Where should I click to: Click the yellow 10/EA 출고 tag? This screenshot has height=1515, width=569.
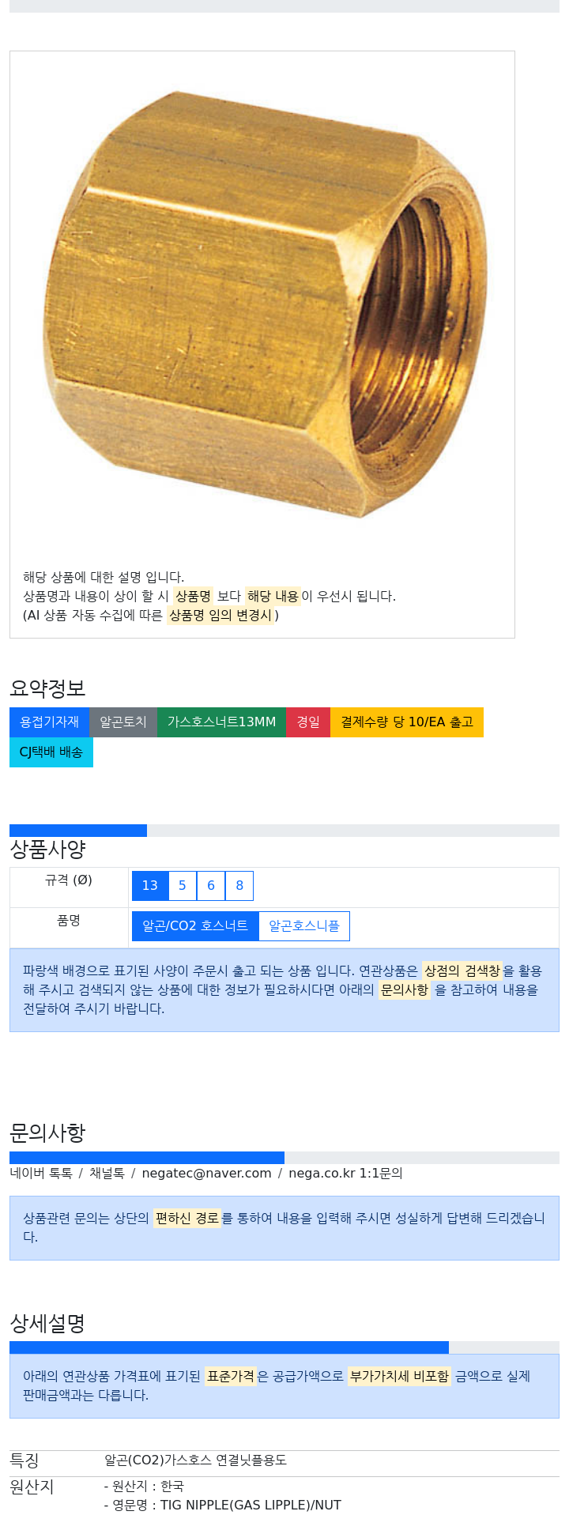[407, 722]
